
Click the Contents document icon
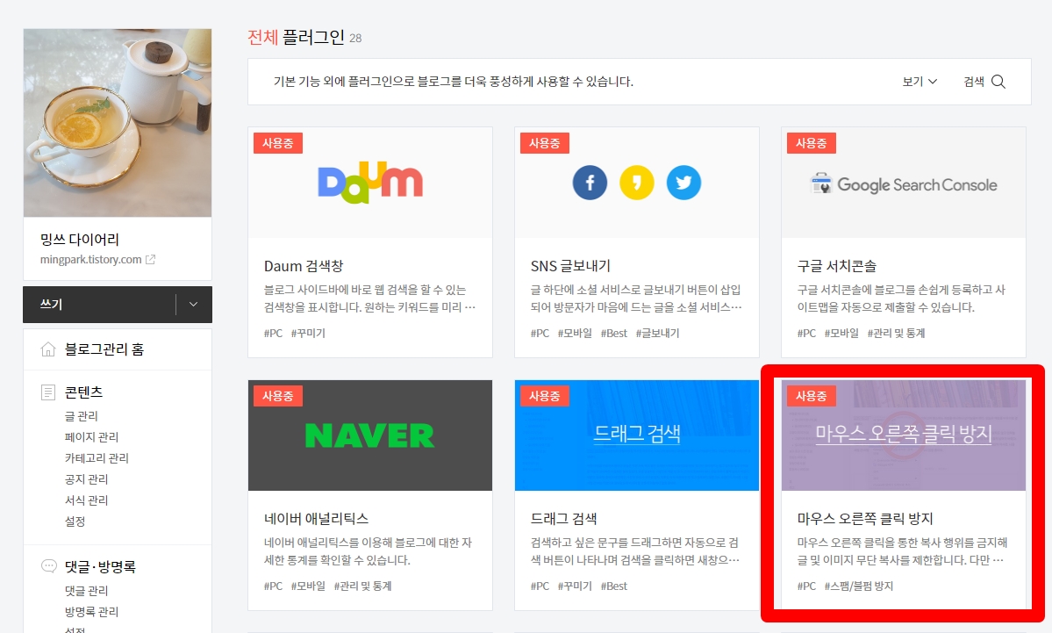click(x=48, y=392)
